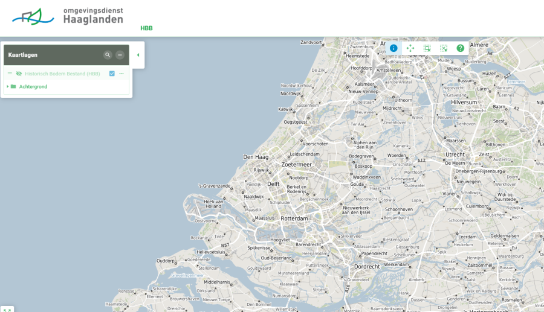This screenshot has height=312, width=544.
Task: Select the Achtergrond layer group label
Action: click(x=33, y=86)
